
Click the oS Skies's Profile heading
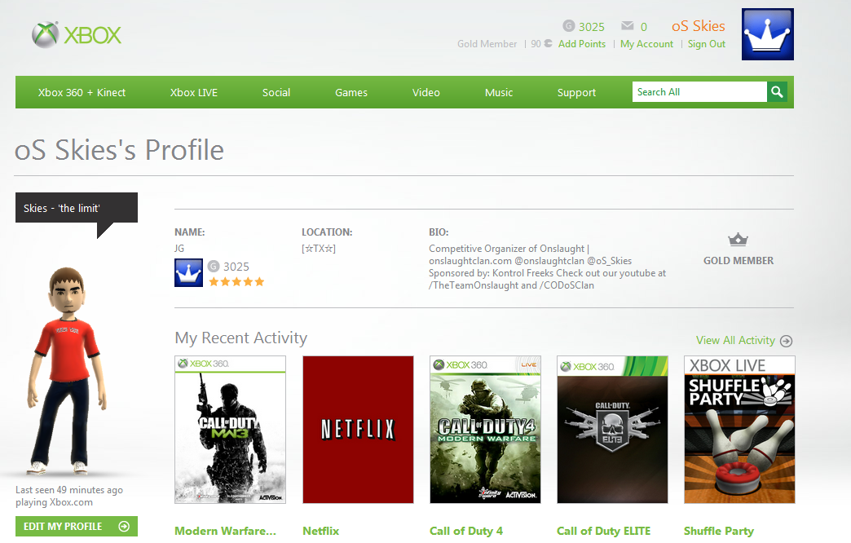119,150
